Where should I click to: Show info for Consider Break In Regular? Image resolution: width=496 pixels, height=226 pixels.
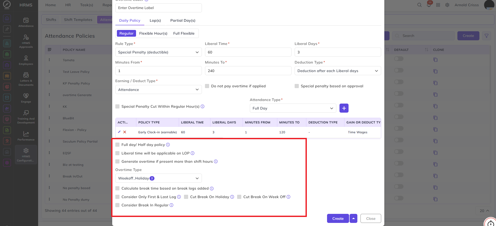coord(171,205)
